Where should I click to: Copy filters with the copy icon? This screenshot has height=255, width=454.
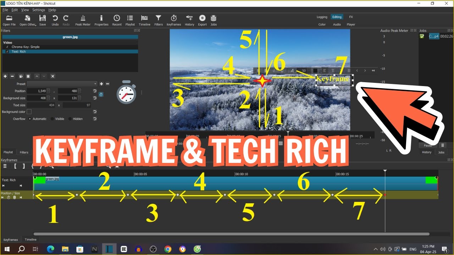pos(21,76)
